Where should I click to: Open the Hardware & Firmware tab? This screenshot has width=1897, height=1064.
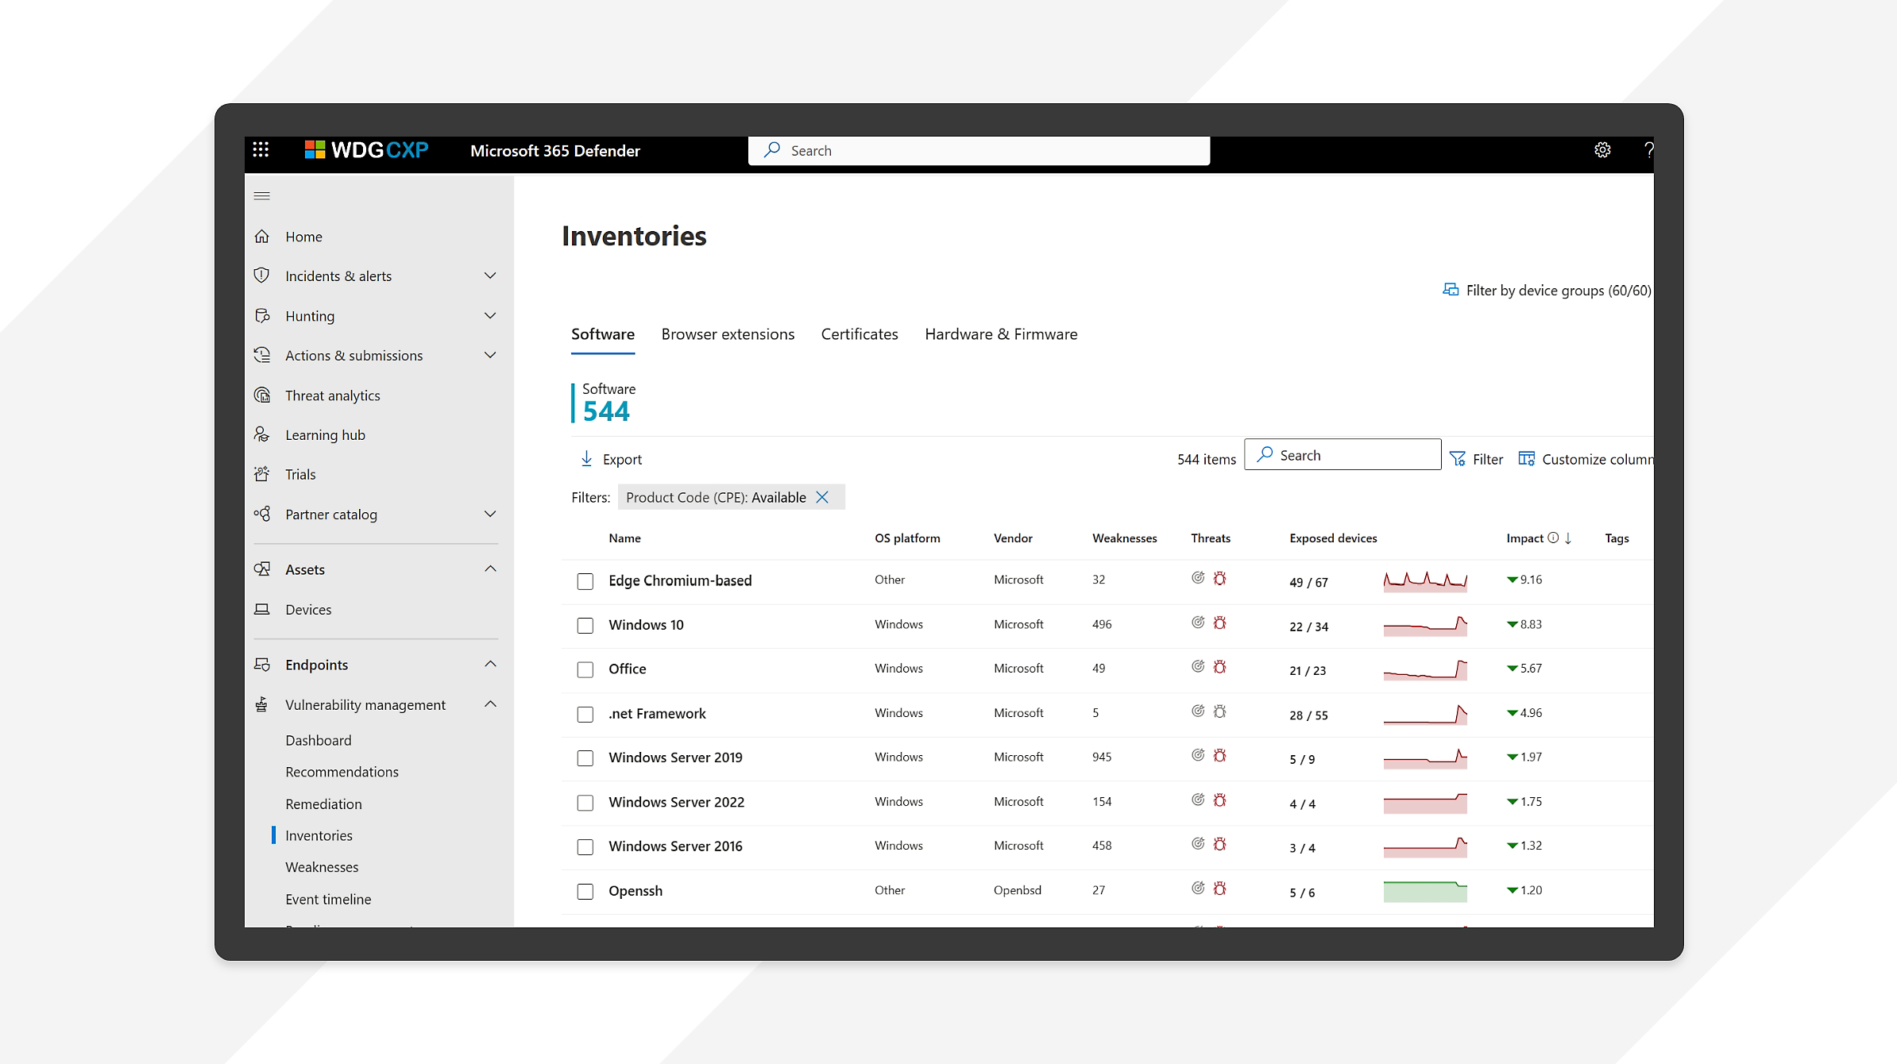(x=1001, y=334)
